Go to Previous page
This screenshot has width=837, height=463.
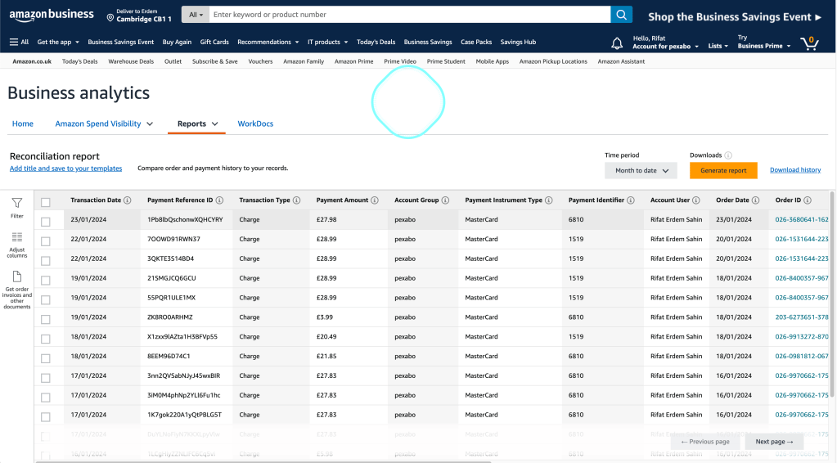(x=705, y=442)
